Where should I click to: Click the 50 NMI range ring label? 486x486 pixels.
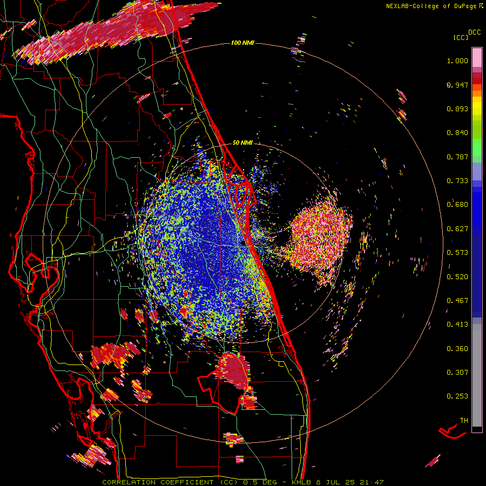(242, 143)
